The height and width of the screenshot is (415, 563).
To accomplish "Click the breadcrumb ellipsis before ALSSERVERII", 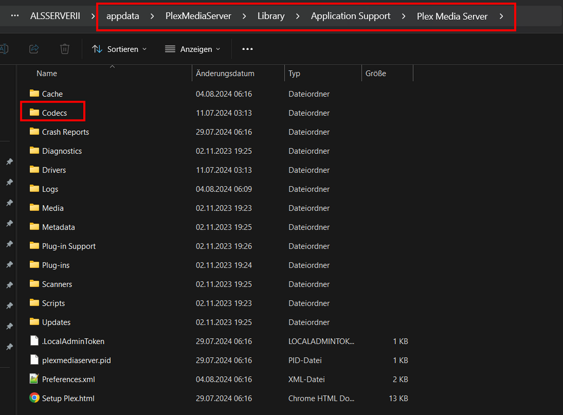I will click(x=15, y=16).
